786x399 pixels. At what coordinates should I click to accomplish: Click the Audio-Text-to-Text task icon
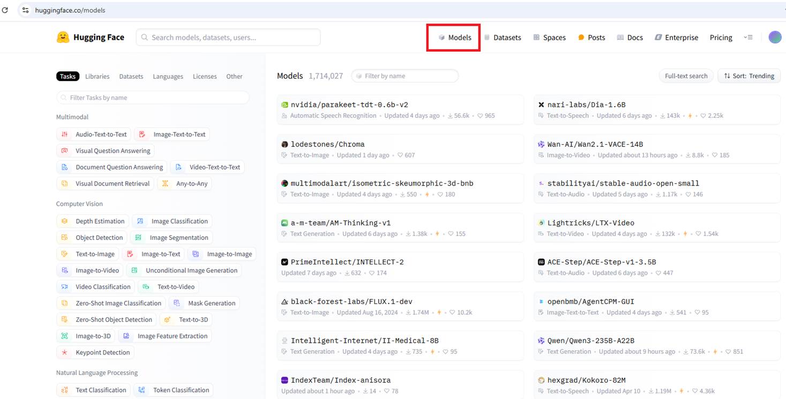coord(65,135)
